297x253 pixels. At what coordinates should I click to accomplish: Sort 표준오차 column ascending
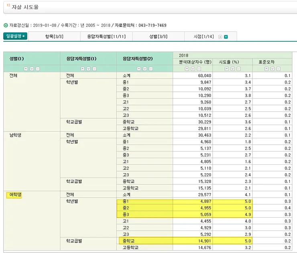266,69
